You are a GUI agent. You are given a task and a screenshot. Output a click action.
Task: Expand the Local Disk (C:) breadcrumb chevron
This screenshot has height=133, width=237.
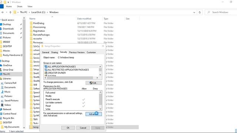pyautogui.click(x=47, y=12)
